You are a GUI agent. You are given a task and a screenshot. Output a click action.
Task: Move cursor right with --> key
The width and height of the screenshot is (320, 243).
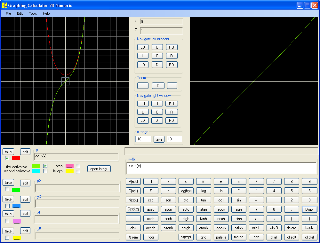tap(274, 218)
